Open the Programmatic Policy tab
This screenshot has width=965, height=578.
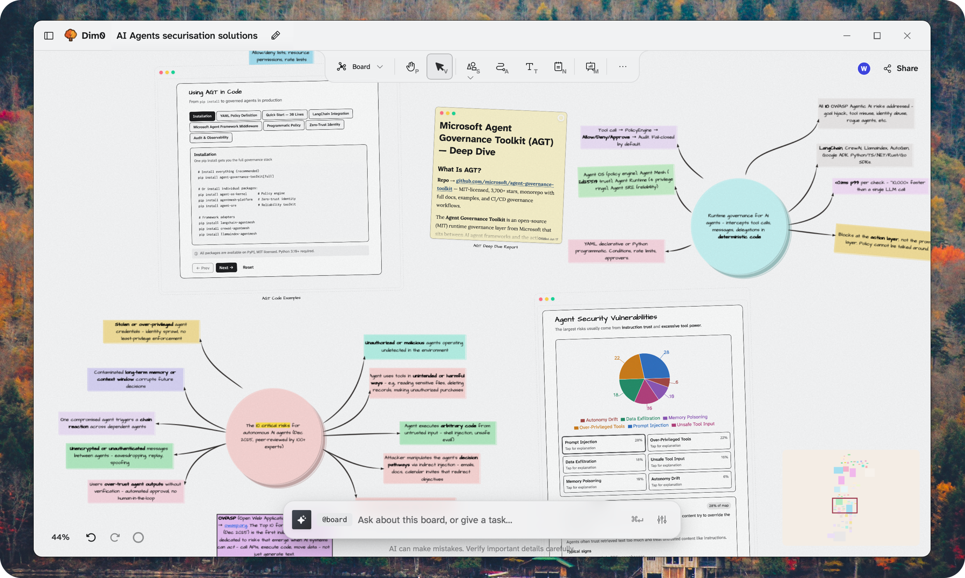pos(284,125)
